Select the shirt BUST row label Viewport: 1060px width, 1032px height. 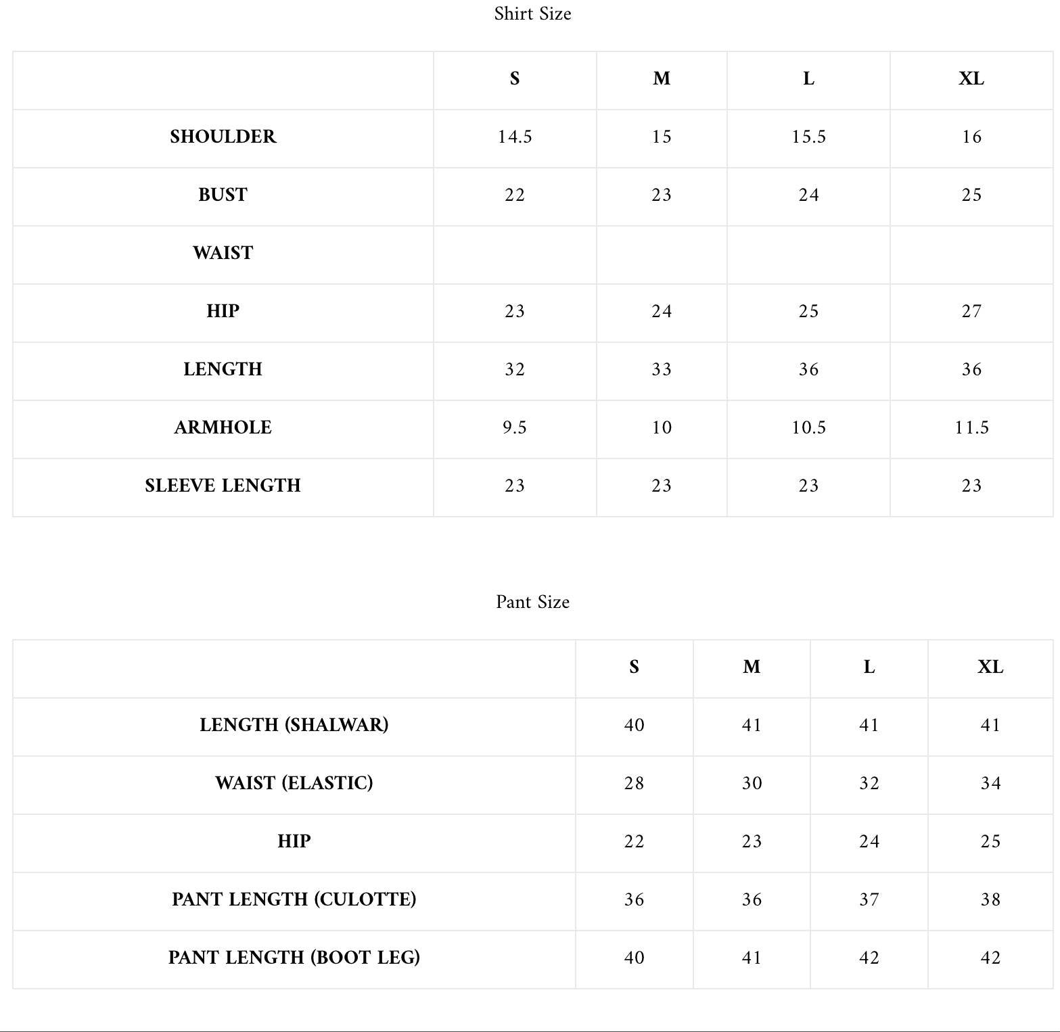223,195
